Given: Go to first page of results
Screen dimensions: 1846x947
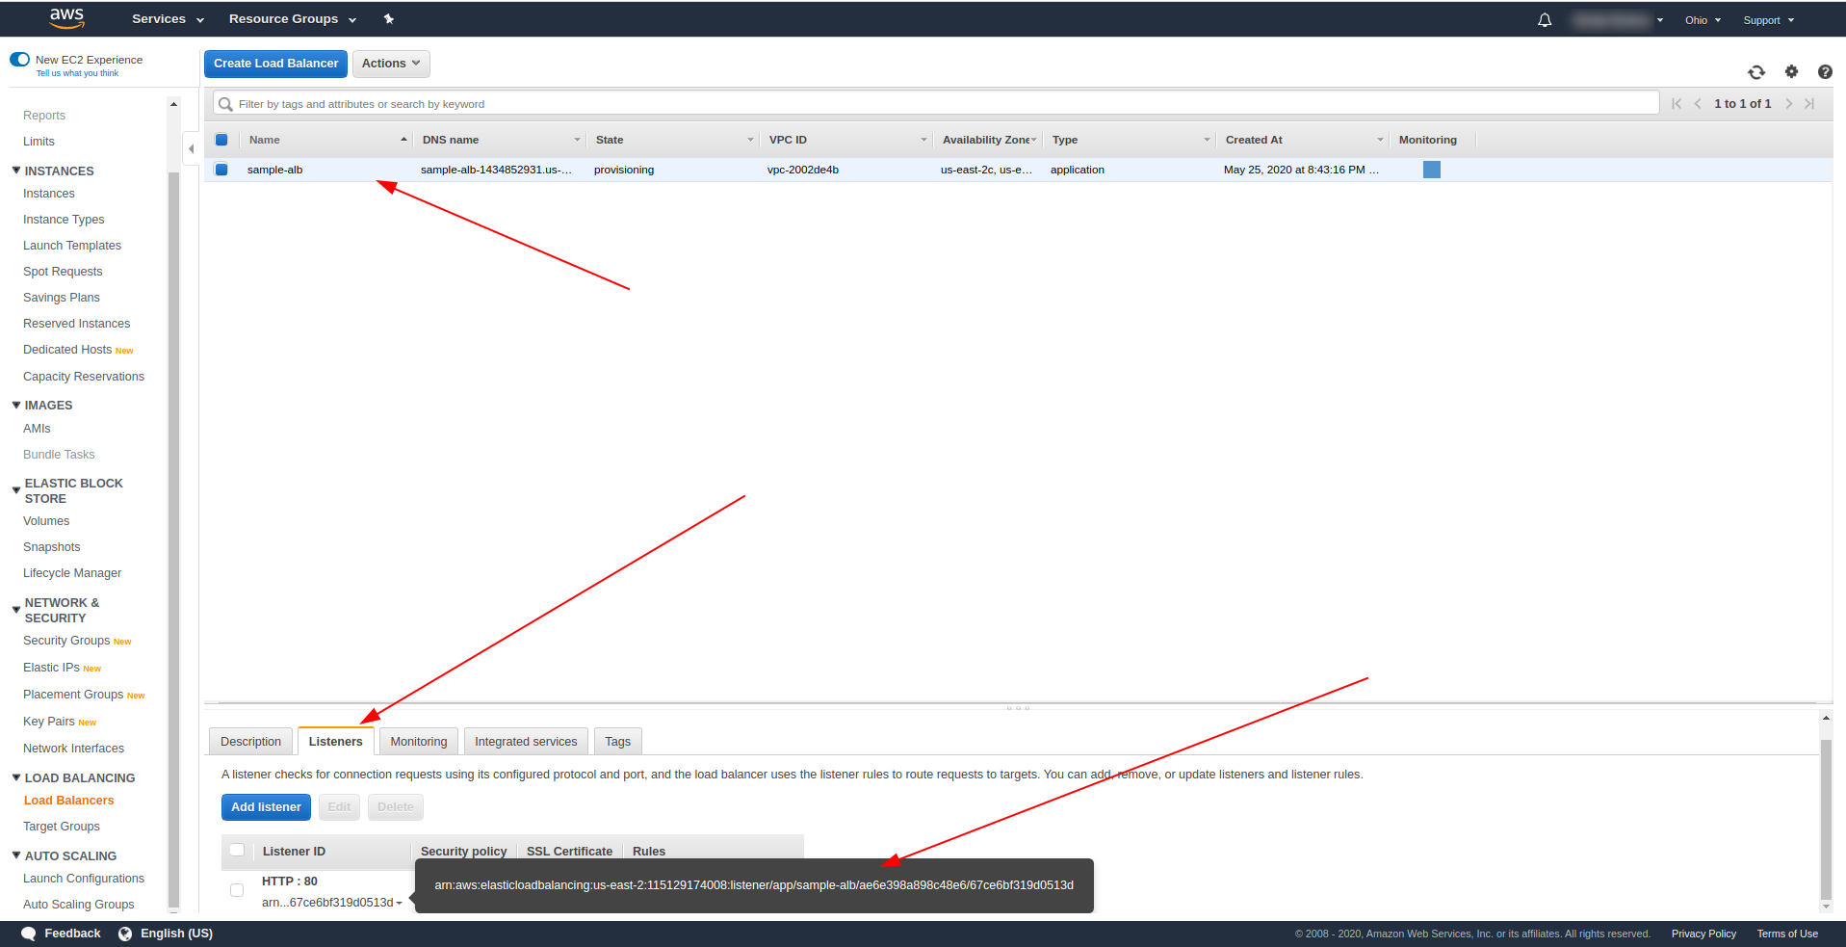Looking at the screenshot, I should 1677,104.
